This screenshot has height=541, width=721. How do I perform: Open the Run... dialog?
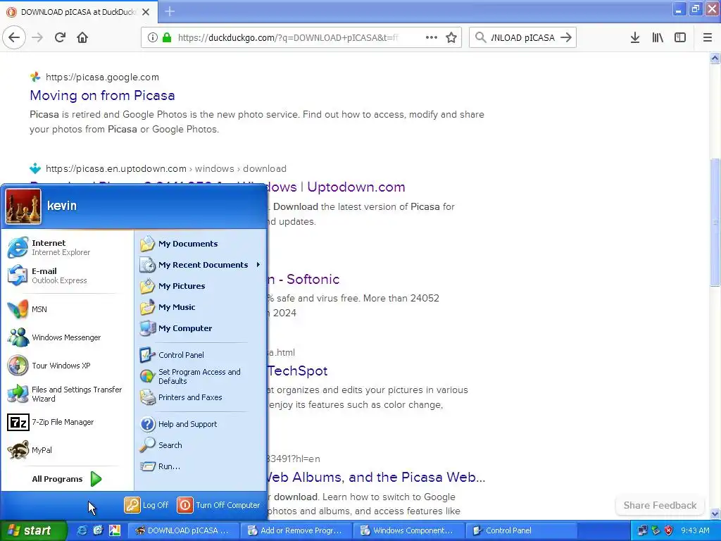tap(201, 466)
